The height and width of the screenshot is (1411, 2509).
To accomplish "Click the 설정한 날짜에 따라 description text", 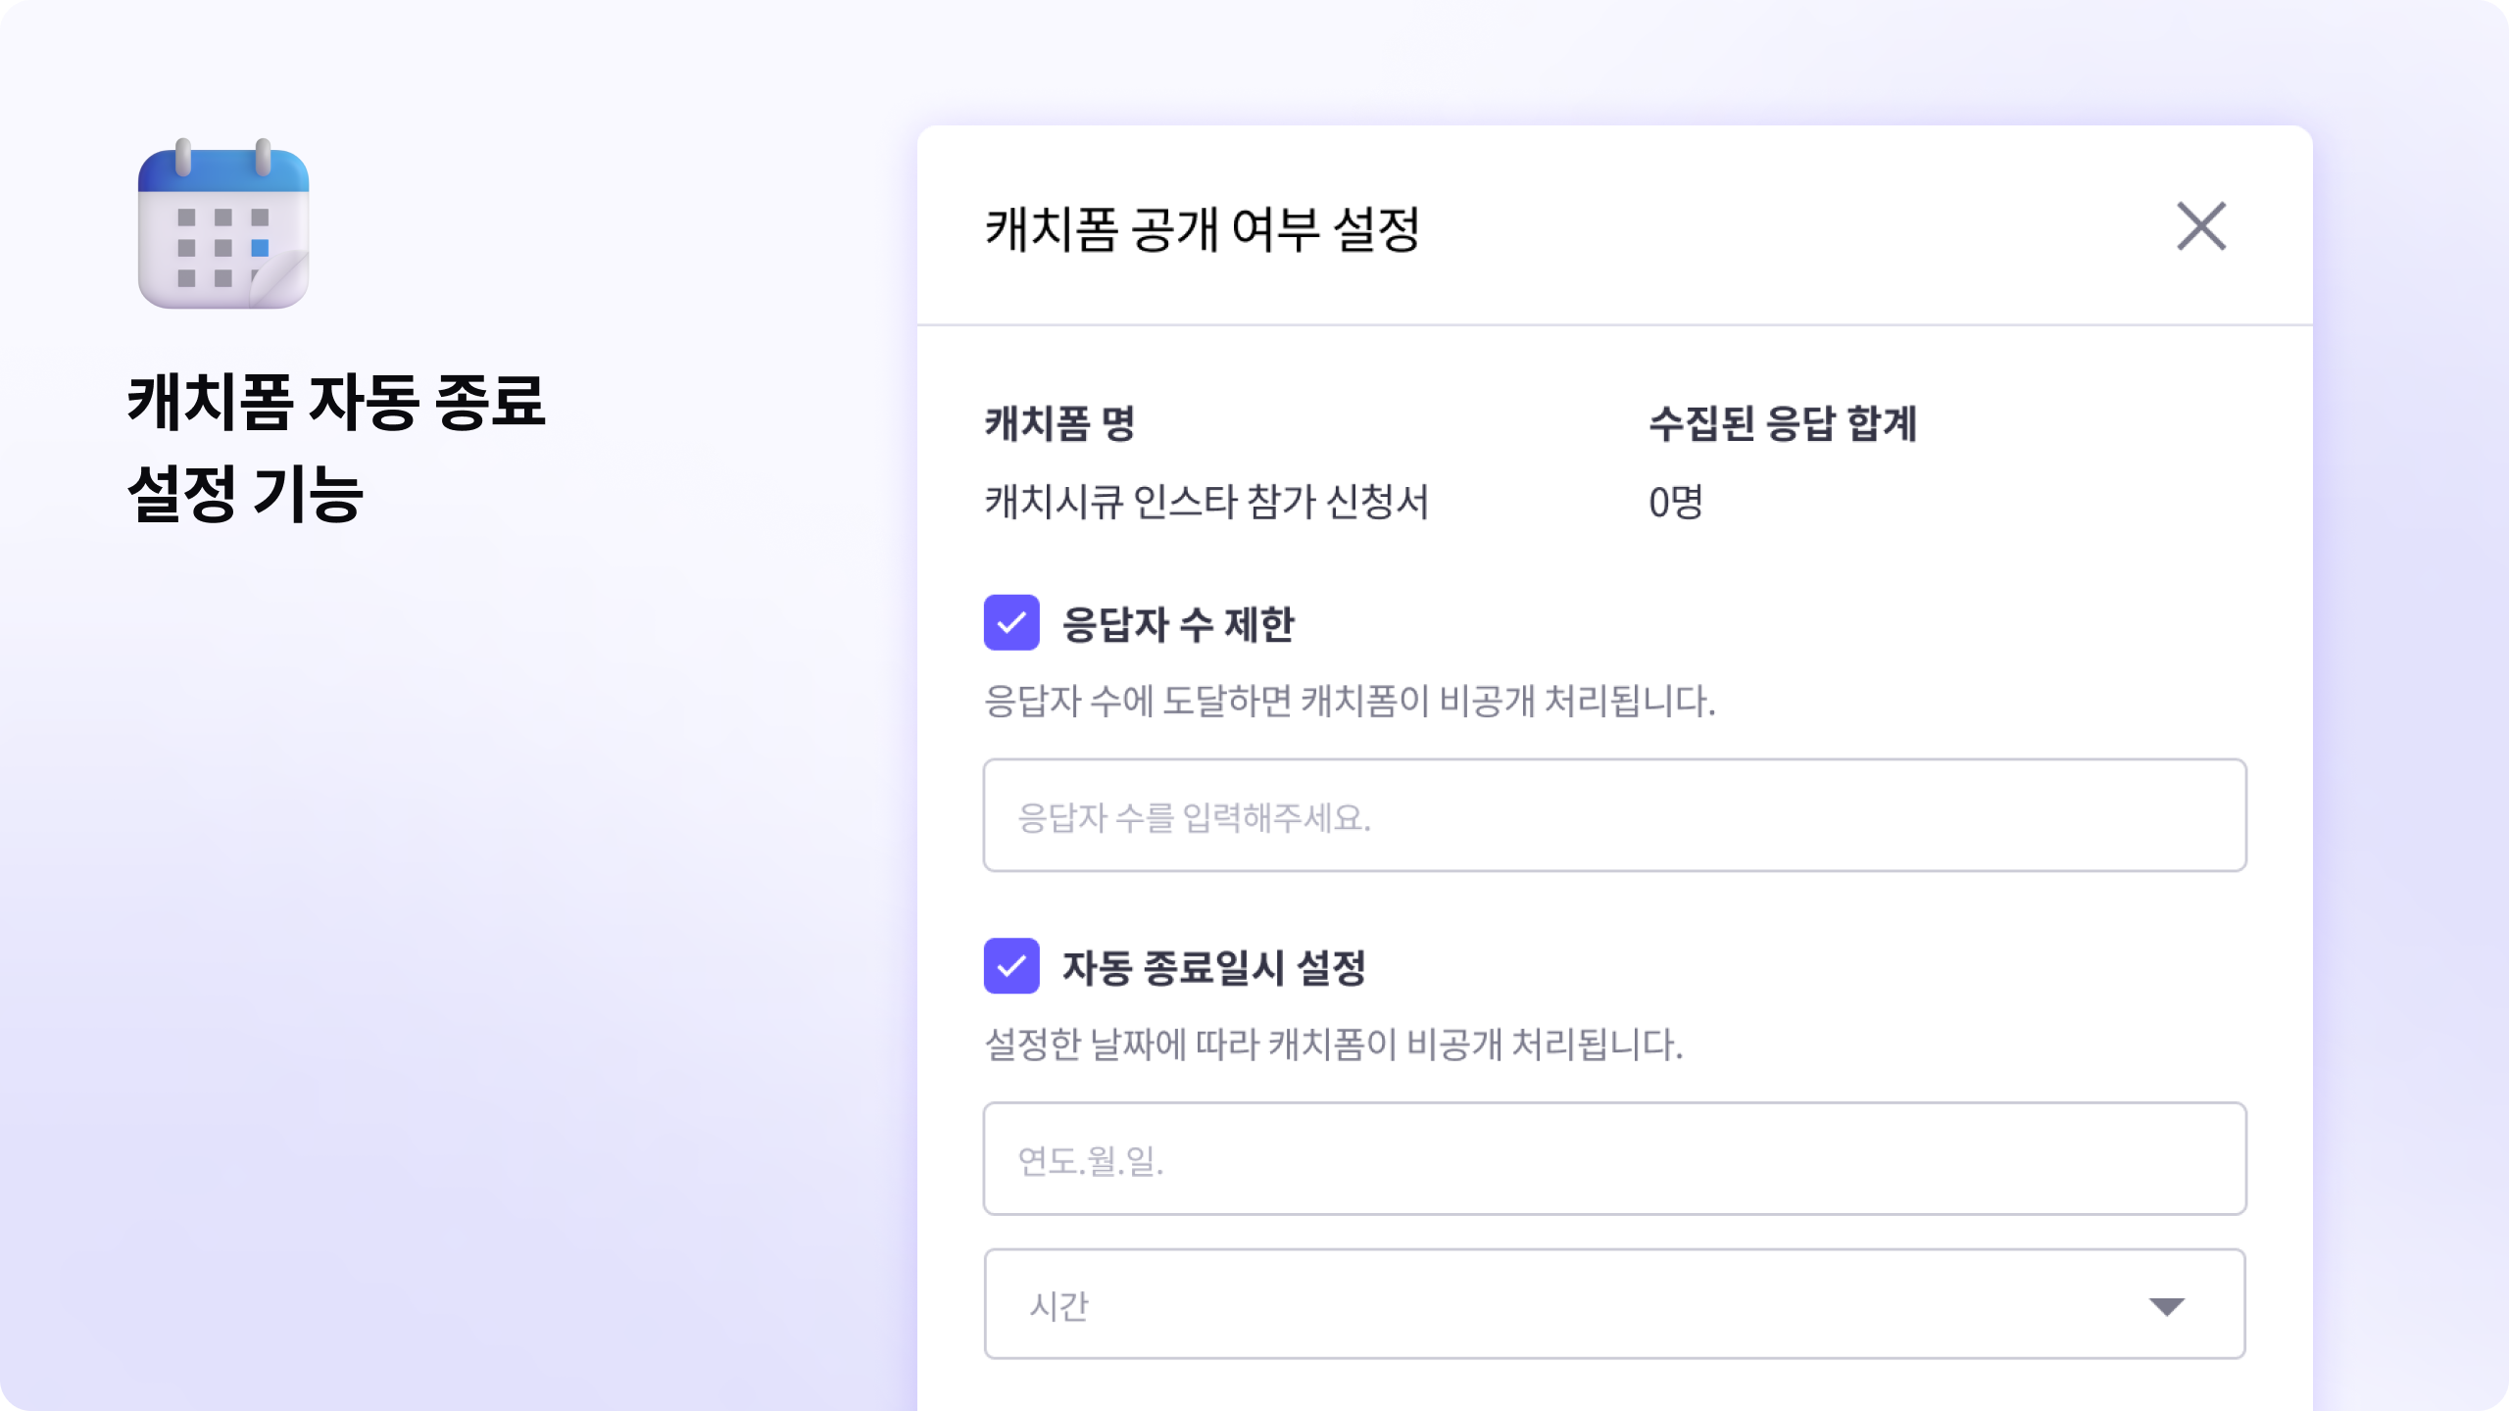I will point(1334,1045).
